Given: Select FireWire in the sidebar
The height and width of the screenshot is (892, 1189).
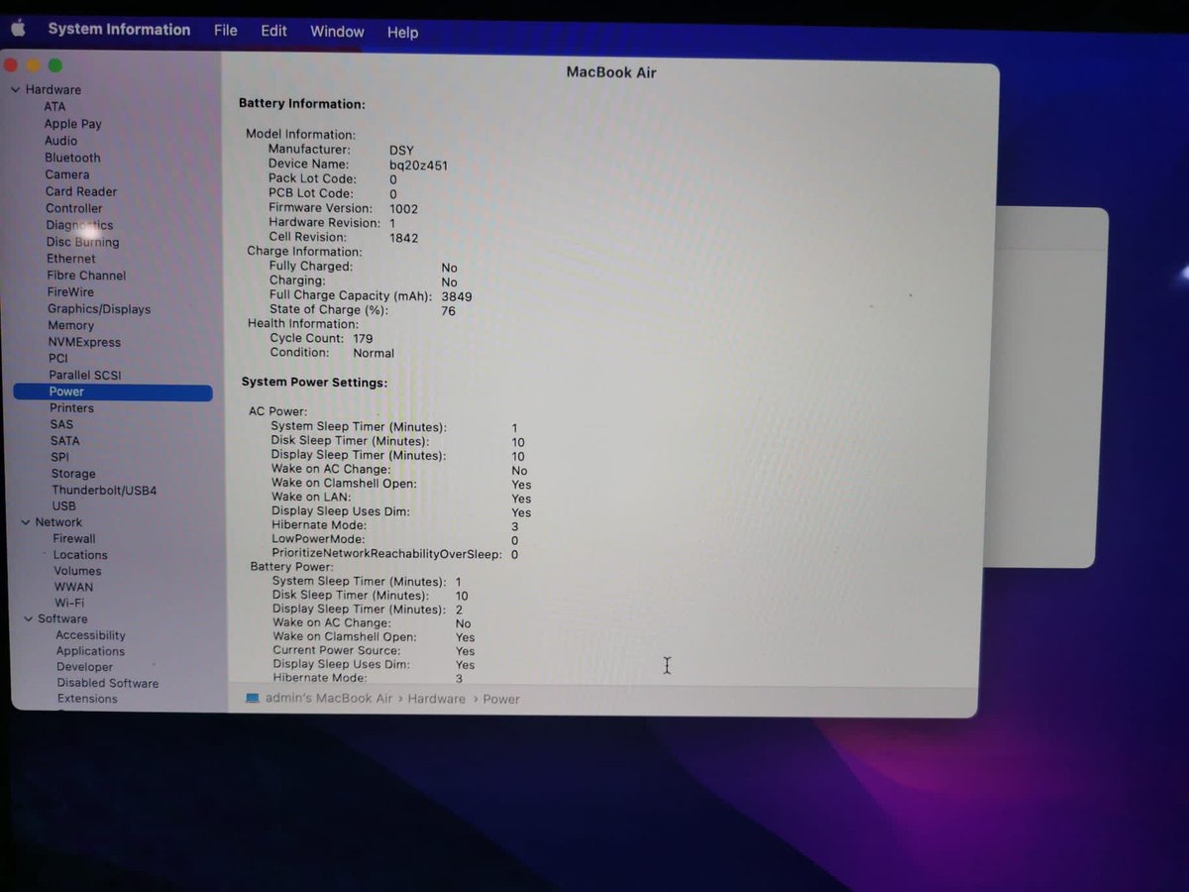Looking at the screenshot, I should click(70, 292).
